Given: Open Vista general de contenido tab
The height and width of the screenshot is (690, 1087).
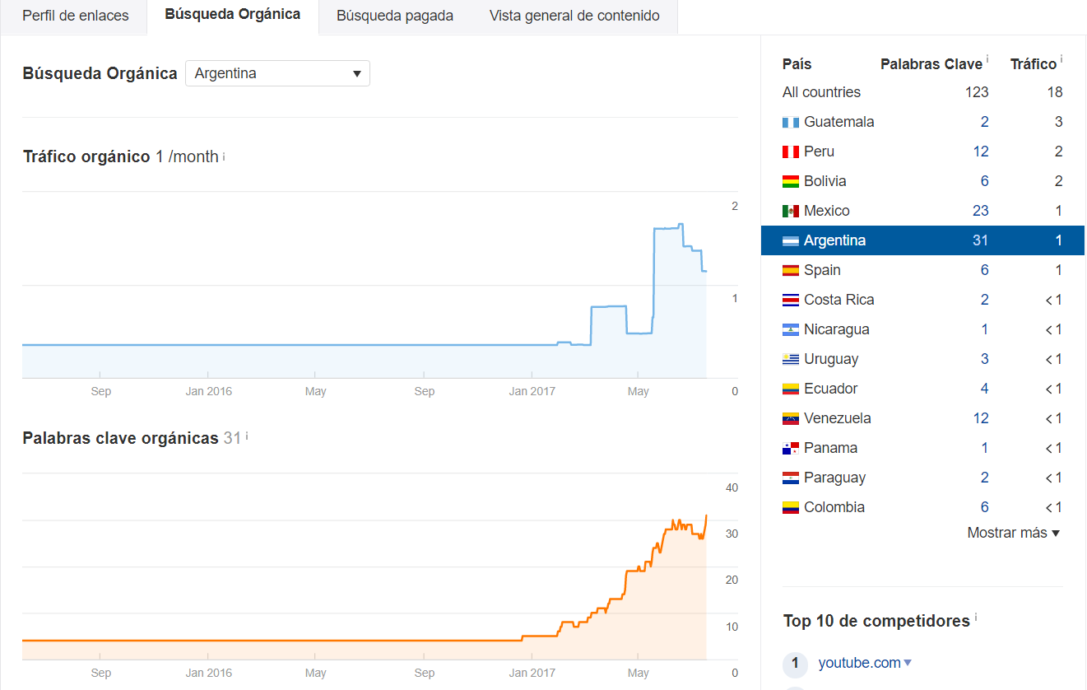Looking at the screenshot, I should [574, 16].
